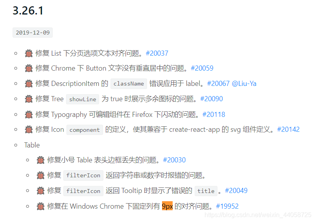Open issue link #20030
This screenshot has width=315, height=222.
(x=174, y=160)
